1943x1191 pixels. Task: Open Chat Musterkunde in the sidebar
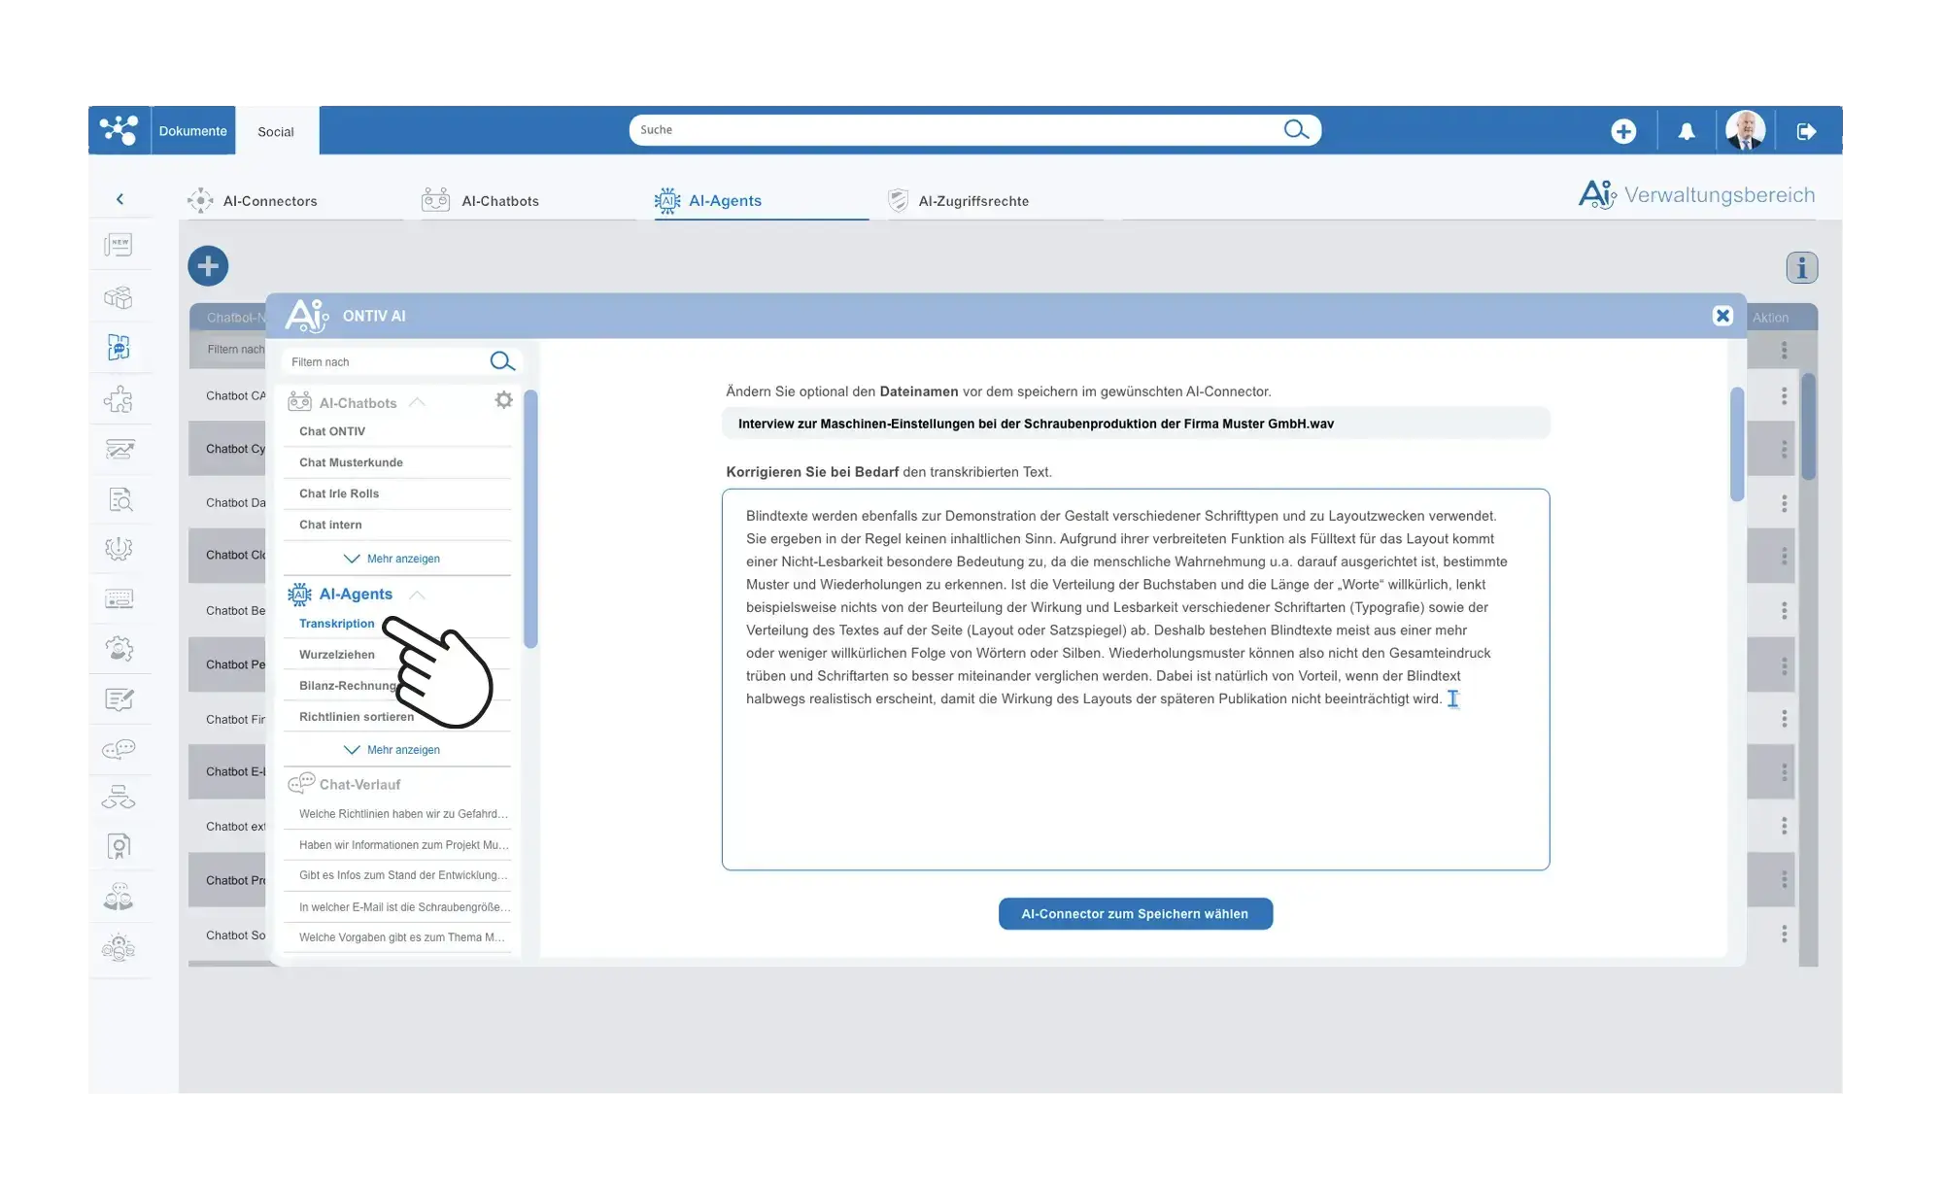click(351, 462)
